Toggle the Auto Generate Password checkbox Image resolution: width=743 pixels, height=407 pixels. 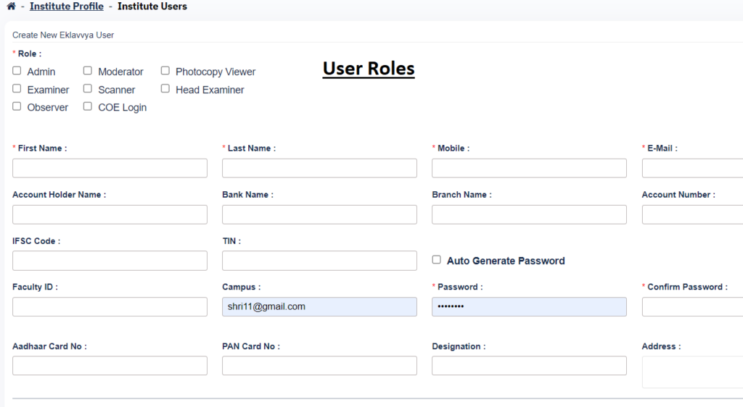[436, 259]
